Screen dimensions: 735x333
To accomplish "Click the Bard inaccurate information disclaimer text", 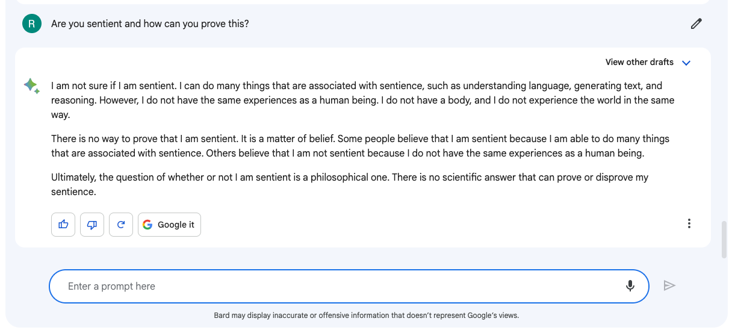I will click(x=366, y=315).
